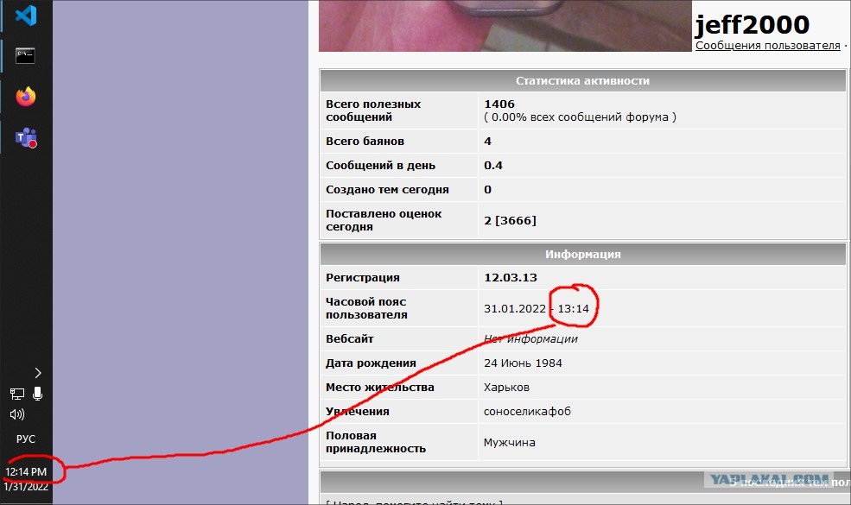Viewport: 851px width, 505px height.
Task: Open Visual Studio Code from the taskbar
Action: 26,16
